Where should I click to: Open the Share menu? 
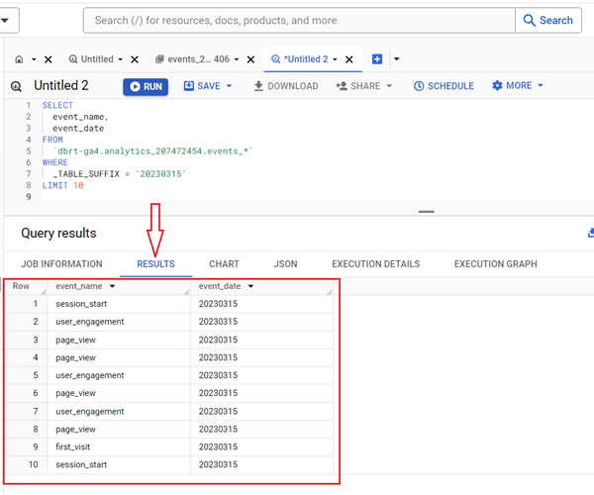click(x=363, y=86)
